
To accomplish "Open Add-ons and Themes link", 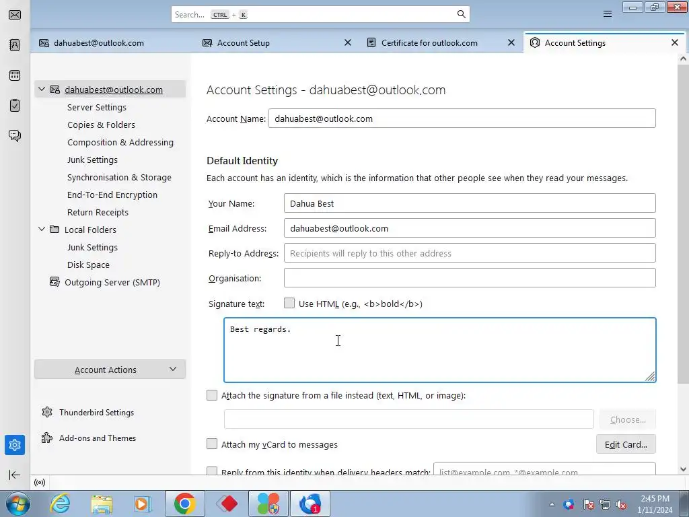I will click(98, 438).
